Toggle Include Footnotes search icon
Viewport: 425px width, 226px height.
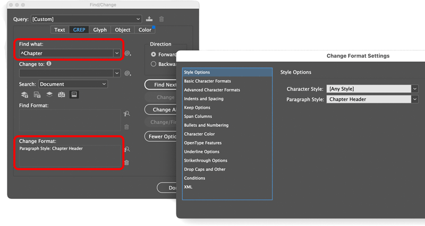coord(74,94)
